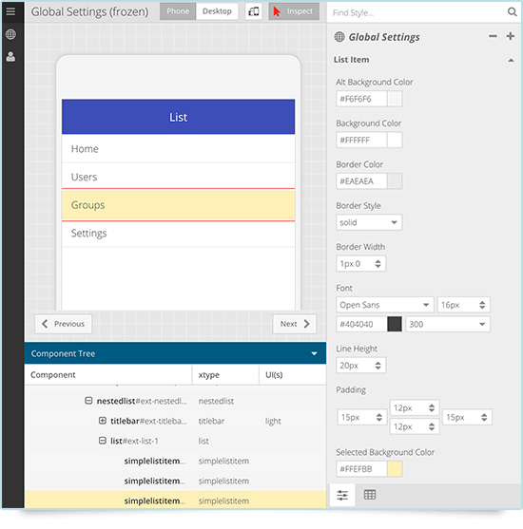Select Home list item in preview
The height and width of the screenshot is (529, 523).
[x=178, y=149]
